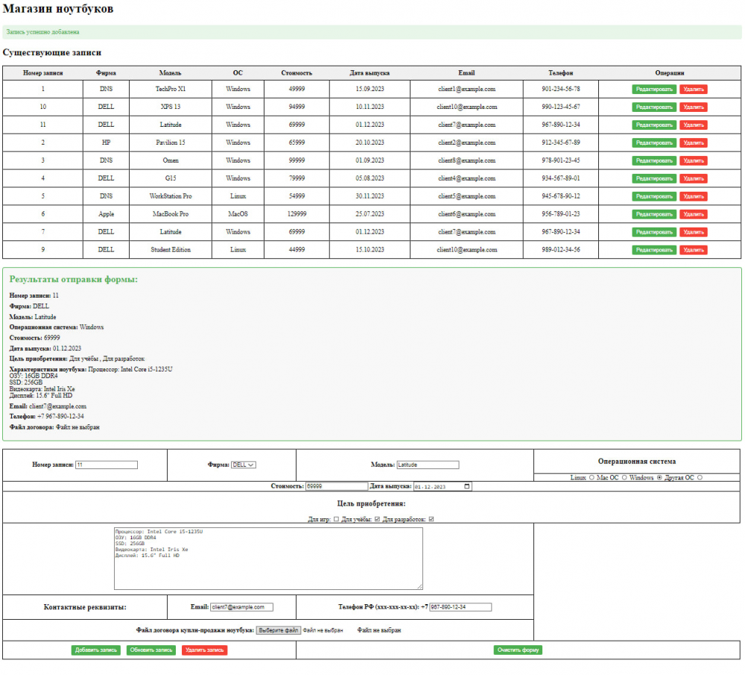Edit record 10 XPS 13
This screenshot has width=745, height=675.
pyautogui.click(x=654, y=107)
